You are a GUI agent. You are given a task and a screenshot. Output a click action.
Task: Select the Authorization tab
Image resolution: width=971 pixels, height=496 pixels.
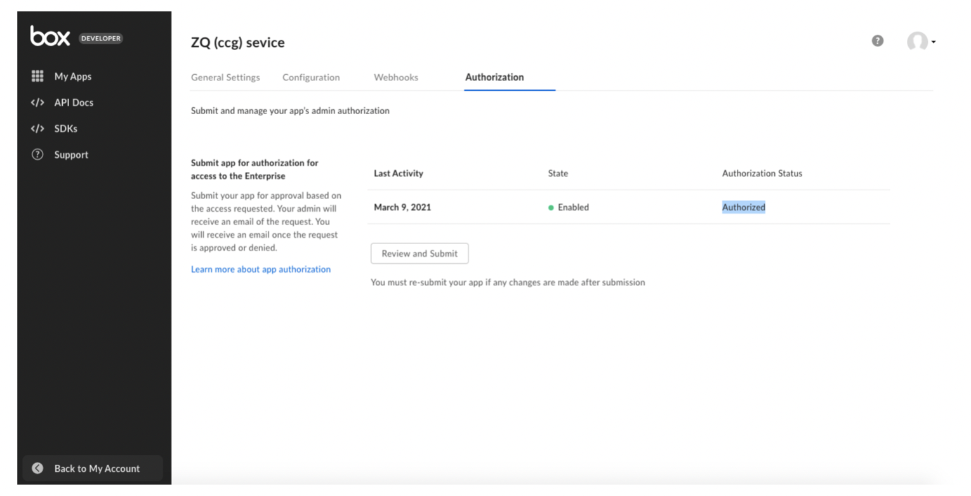tap(494, 77)
